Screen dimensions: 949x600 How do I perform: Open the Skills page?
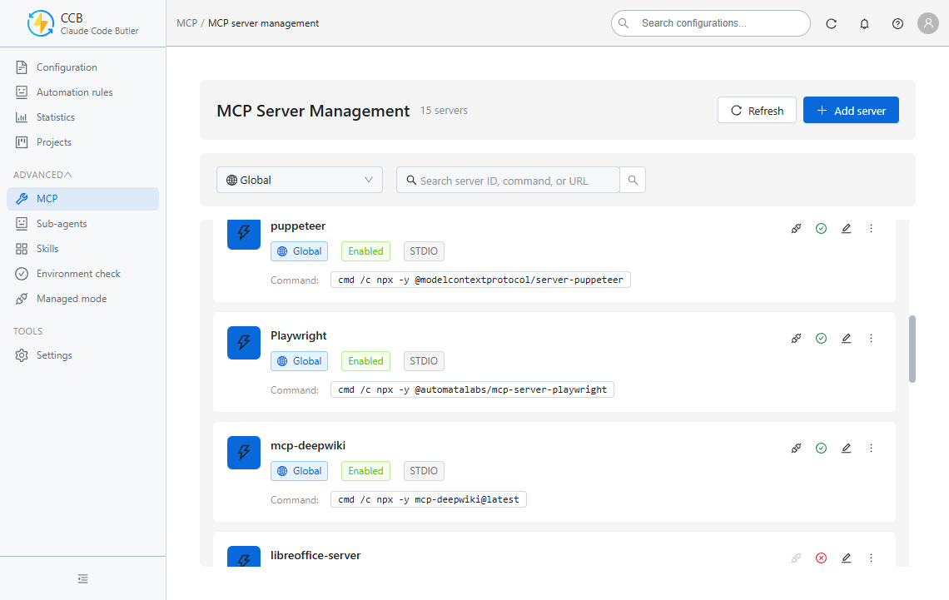83,249
